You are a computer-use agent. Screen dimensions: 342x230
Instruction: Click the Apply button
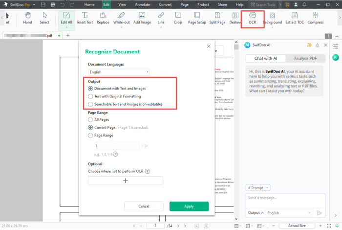[189, 206]
